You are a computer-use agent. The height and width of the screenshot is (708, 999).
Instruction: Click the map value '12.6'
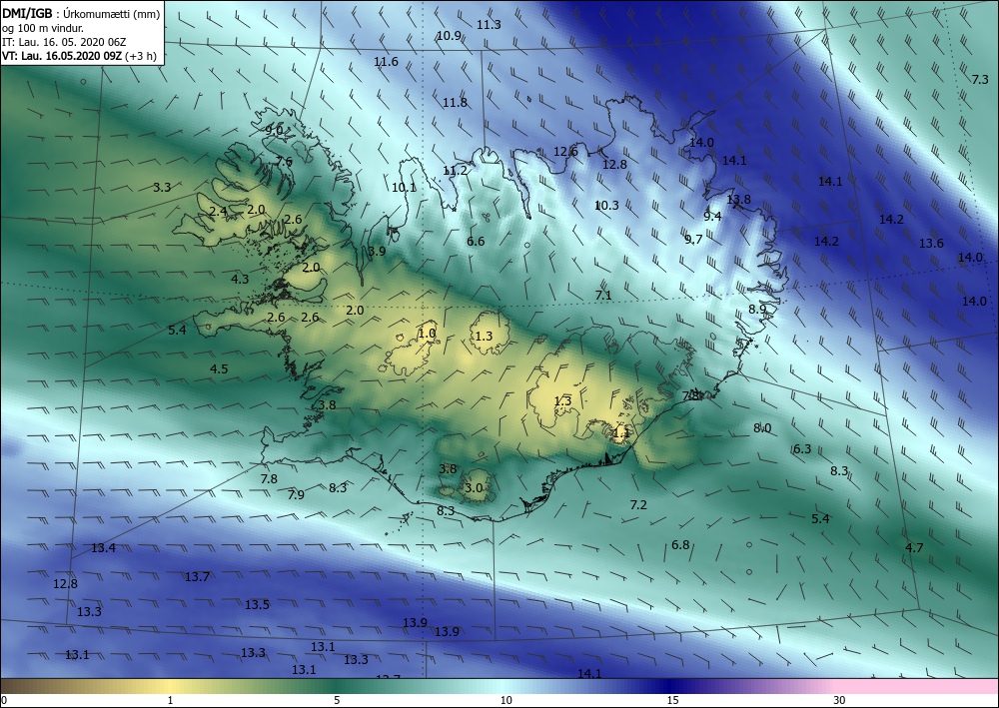565,152
